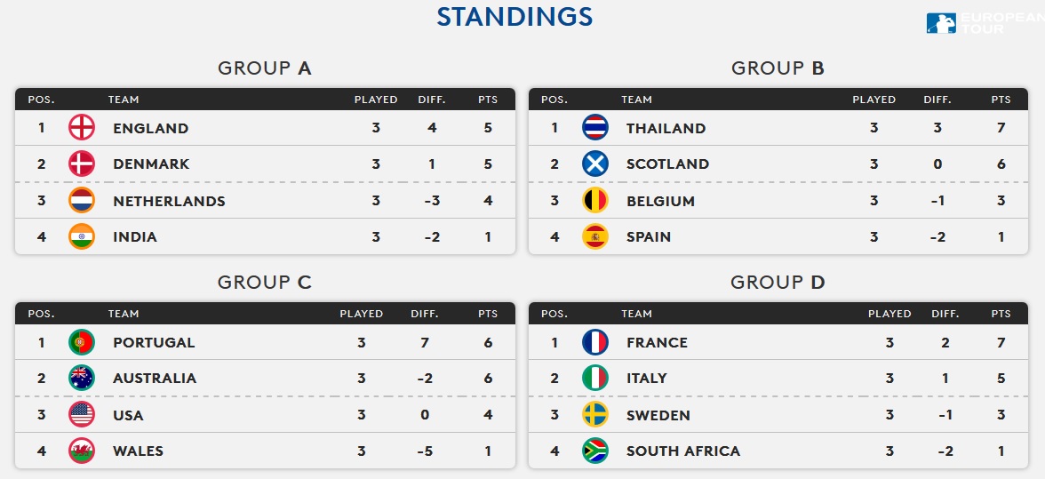The image size is (1045, 479).
Task: Click the Standings page title
Action: (x=515, y=16)
